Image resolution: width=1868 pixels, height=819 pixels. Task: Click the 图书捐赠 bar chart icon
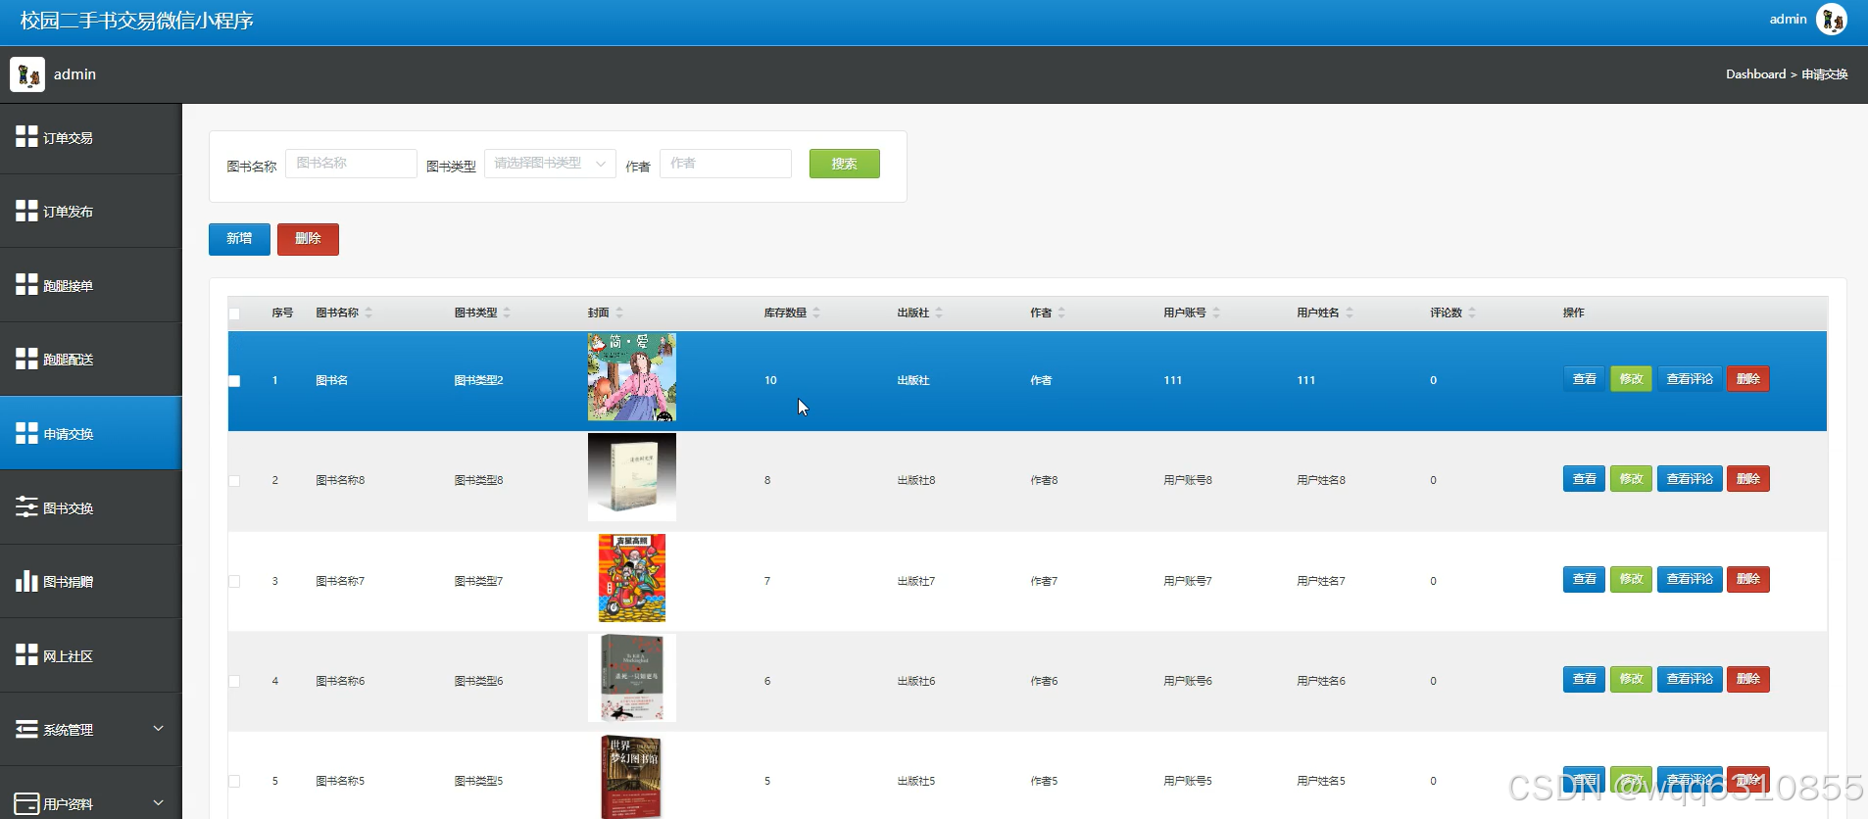point(26,581)
